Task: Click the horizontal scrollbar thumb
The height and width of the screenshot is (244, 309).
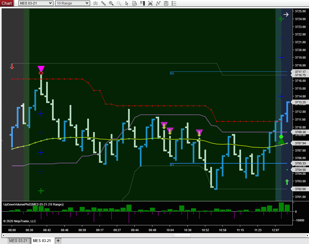Action: (x=182, y=235)
